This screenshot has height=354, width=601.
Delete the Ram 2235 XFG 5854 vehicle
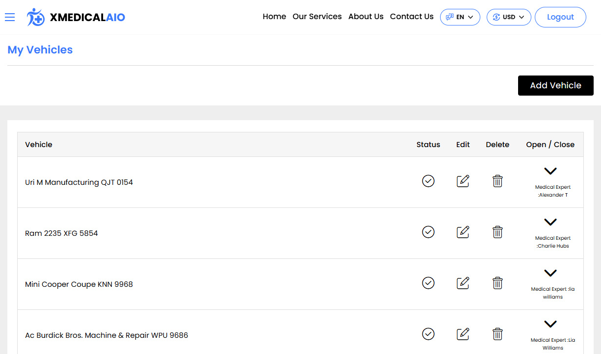497,232
